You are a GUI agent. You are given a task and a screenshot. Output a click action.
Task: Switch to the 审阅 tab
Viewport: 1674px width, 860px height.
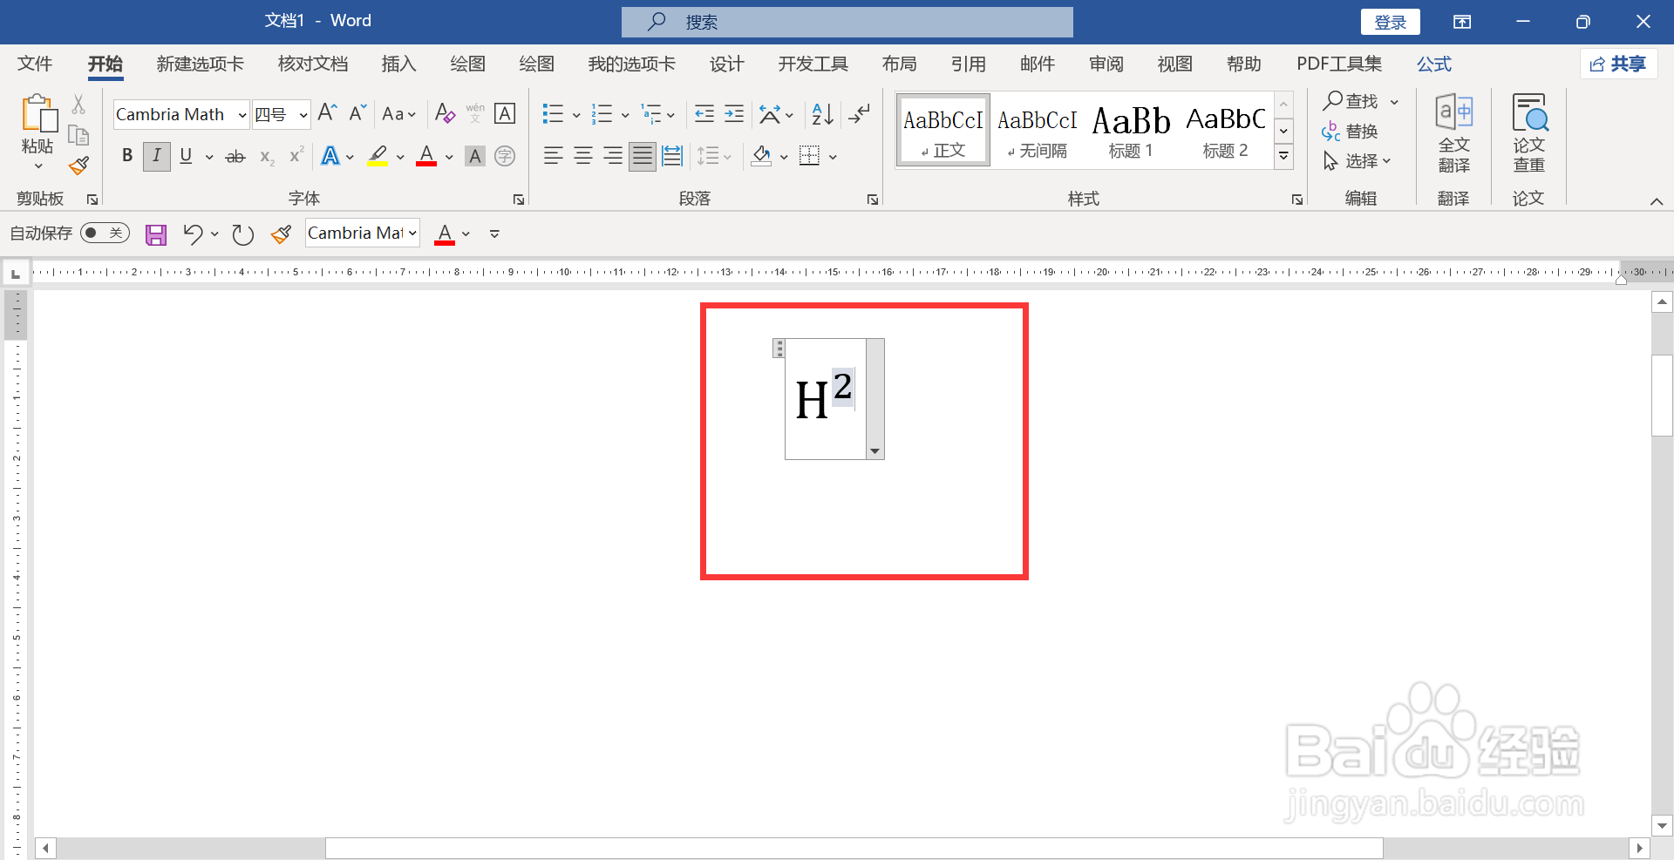point(1106,64)
